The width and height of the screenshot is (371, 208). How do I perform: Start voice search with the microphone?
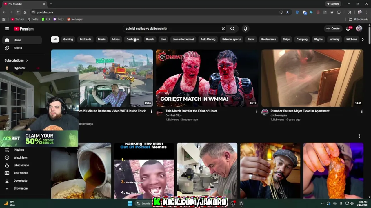coord(245,29)
